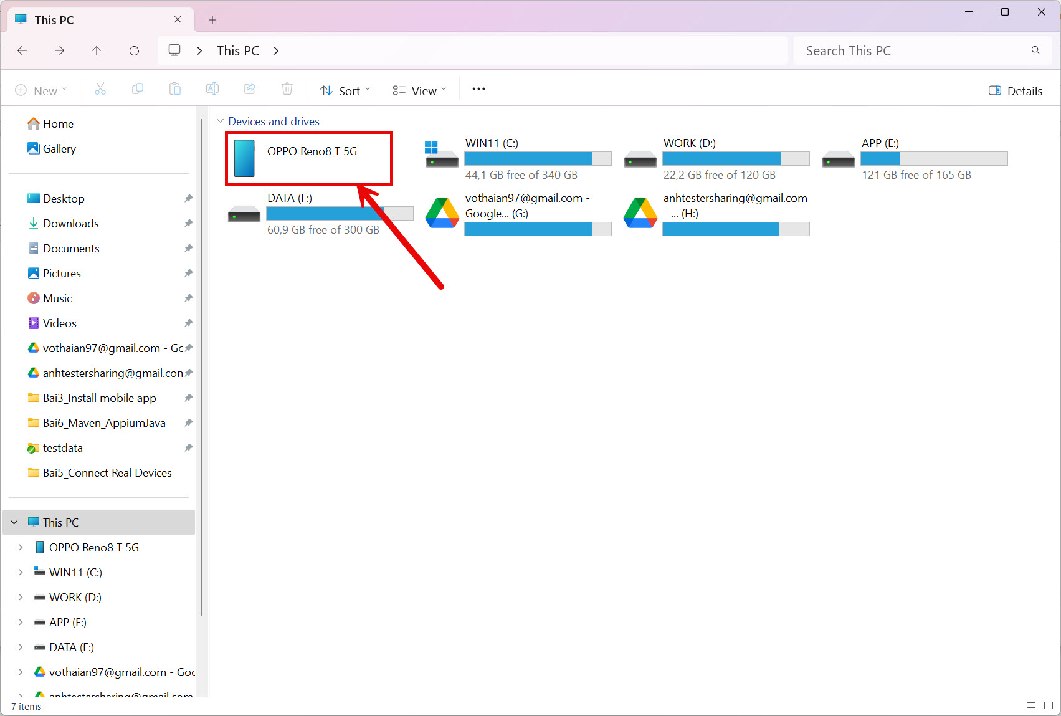
Task: Click the WIN11 (C:) storage usage bar
Action: 538,158
